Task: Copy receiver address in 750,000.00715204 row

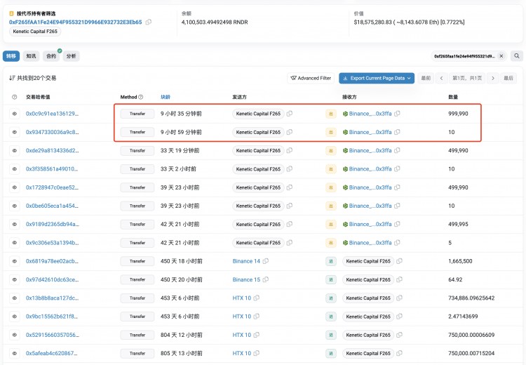Action: coord(400,353)
